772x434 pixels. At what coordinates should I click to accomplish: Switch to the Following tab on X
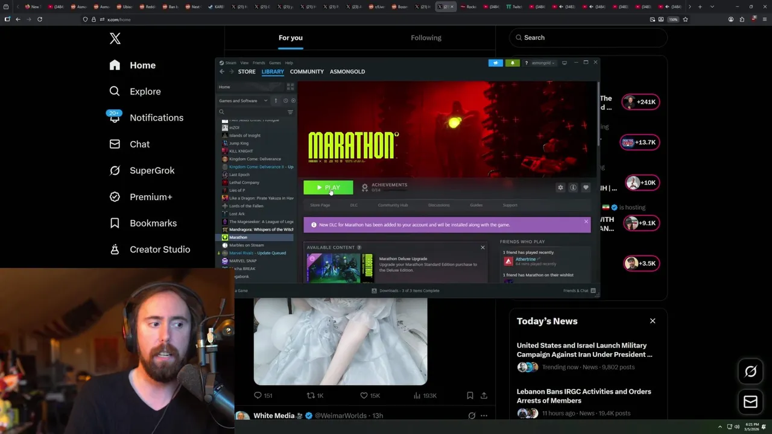426,37
